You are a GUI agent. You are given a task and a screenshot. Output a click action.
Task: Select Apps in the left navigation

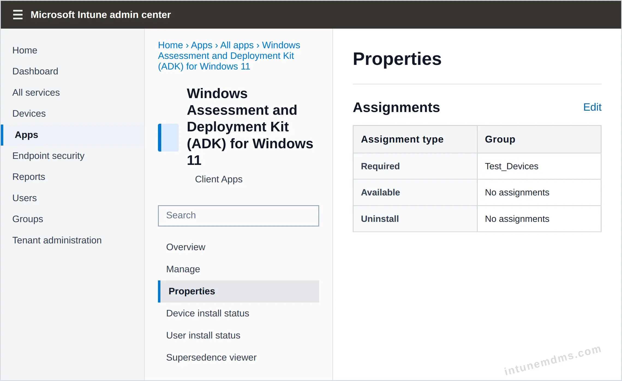(73, 135)
